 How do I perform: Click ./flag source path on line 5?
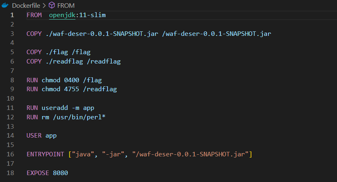(x=57, y=52)
